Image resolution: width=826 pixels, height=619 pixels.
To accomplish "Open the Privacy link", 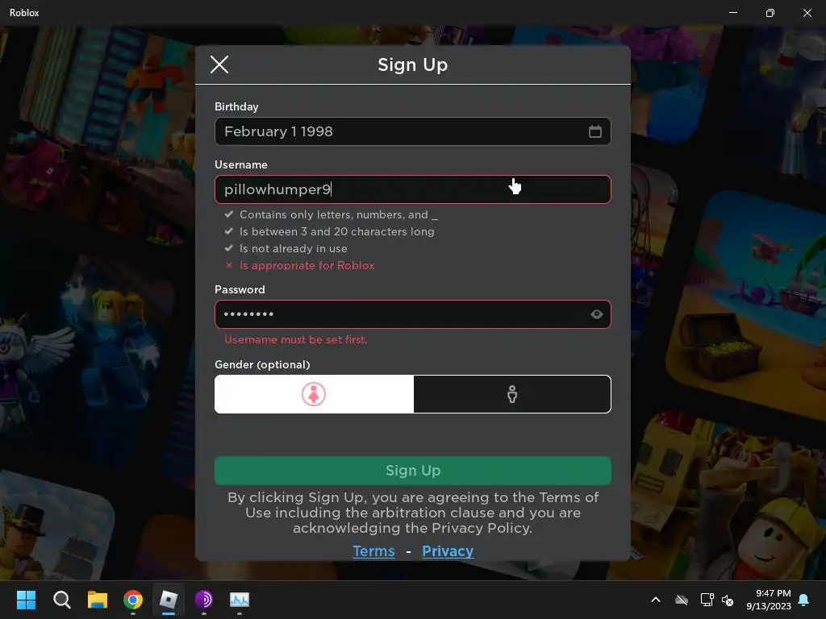I will coord(448,551).
